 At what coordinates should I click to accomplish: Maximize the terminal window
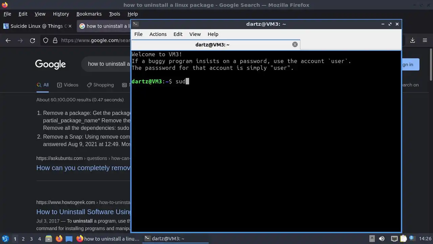(390, 24)
